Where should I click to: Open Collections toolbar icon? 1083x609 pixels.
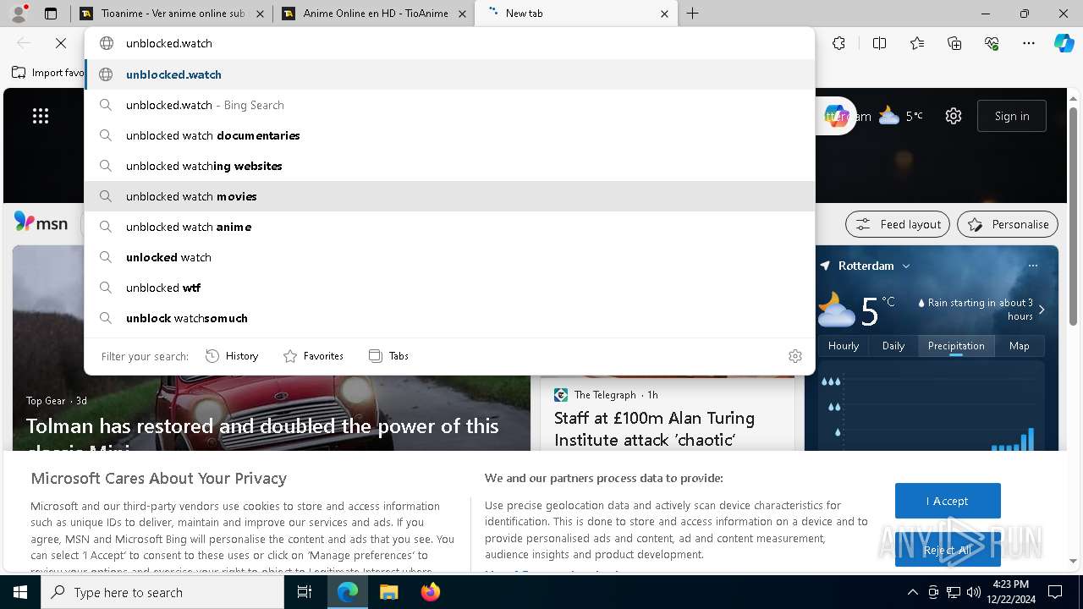click(x=954, y=43)
